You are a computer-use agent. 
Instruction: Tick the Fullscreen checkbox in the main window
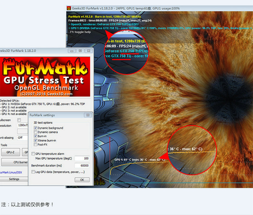click(x=19, y=120)
